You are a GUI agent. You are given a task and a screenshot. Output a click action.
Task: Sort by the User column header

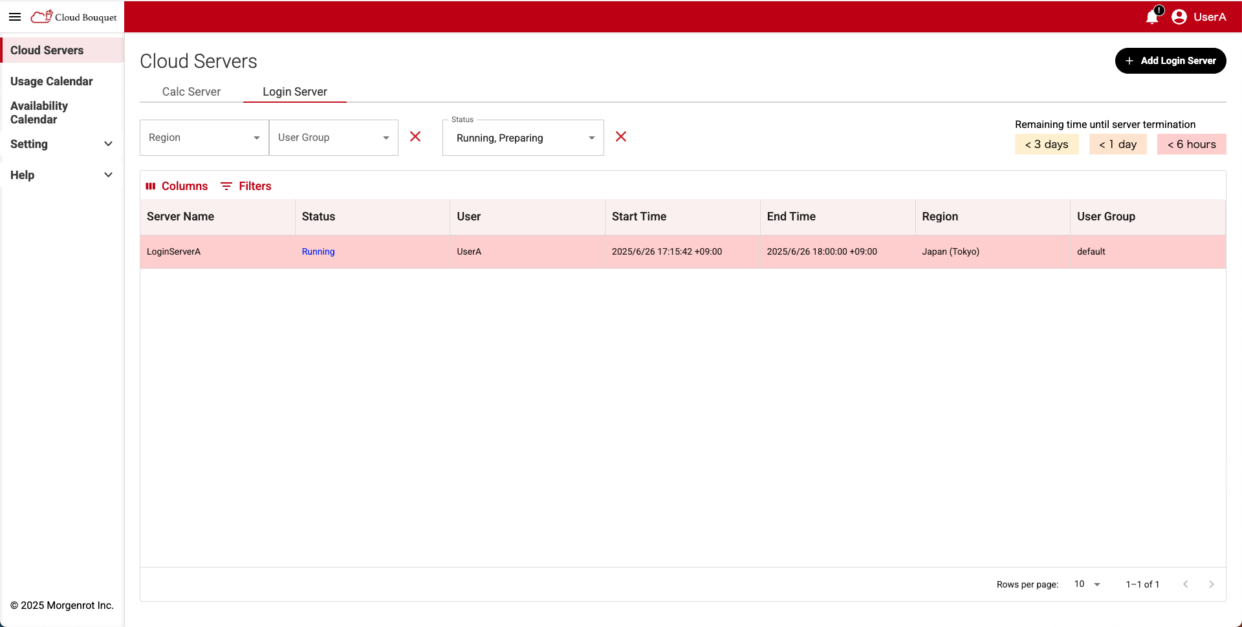tap(528, 217)
